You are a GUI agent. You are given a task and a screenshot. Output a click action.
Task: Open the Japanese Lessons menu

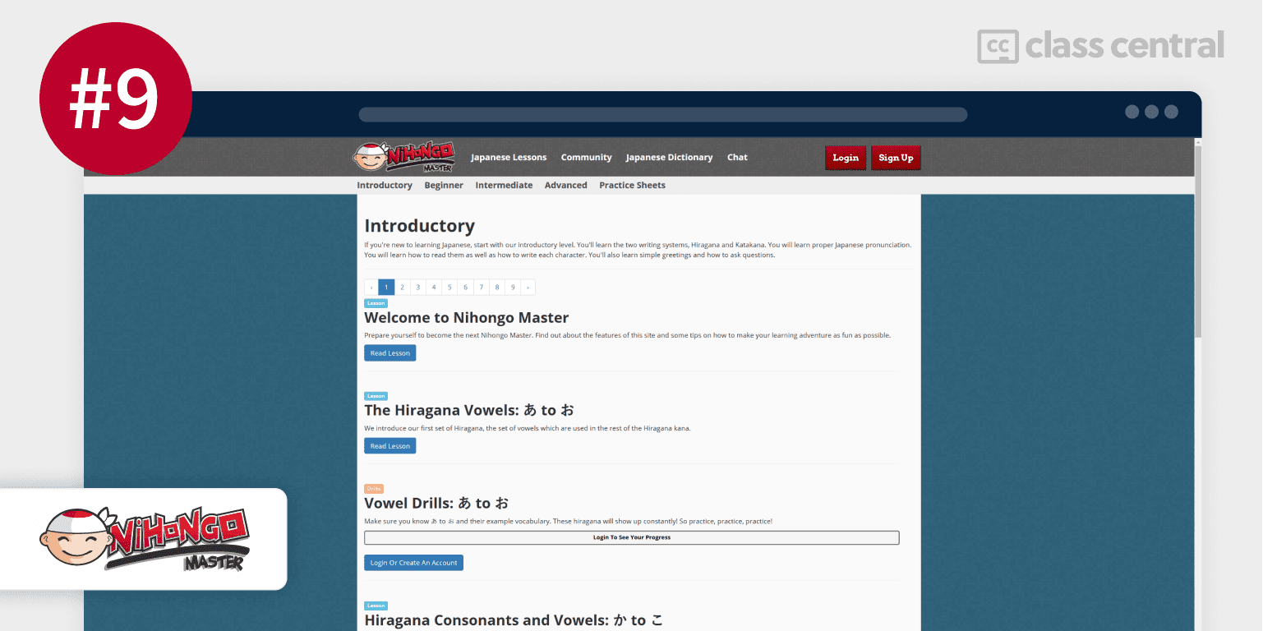coord(509,158)
